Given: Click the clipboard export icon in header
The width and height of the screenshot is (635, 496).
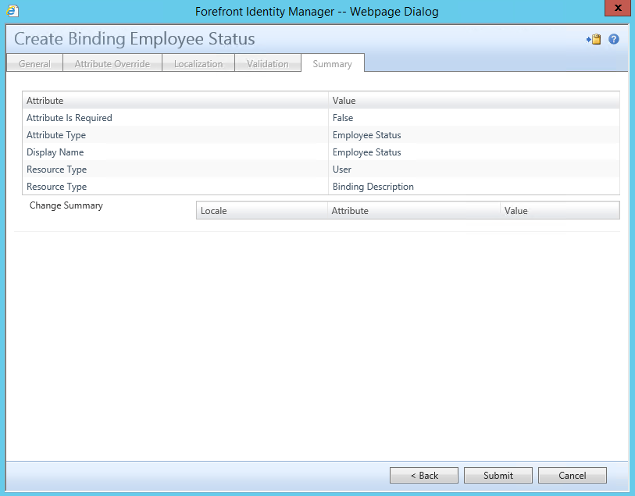Looking at the screenshot, I should tap(594, 39).
